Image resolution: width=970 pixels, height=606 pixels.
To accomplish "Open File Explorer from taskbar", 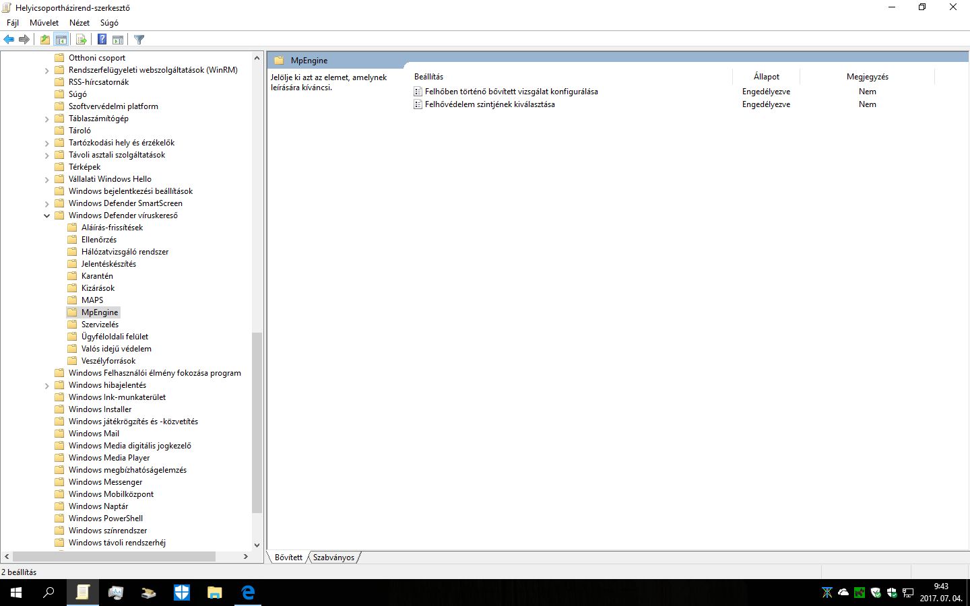I will [215, 593].
